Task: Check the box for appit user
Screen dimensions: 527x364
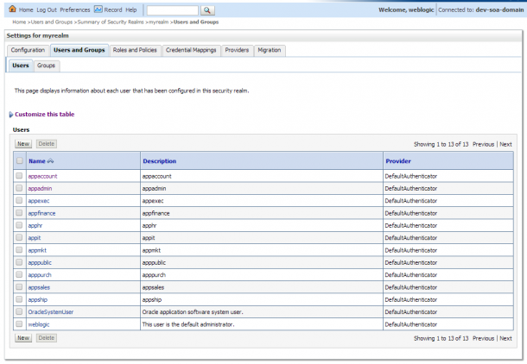Action: point(19,237)
